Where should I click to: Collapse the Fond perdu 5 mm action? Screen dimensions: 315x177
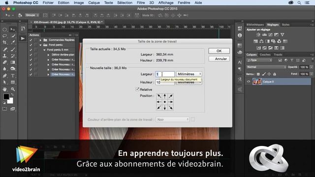click(x=44, y=50)
